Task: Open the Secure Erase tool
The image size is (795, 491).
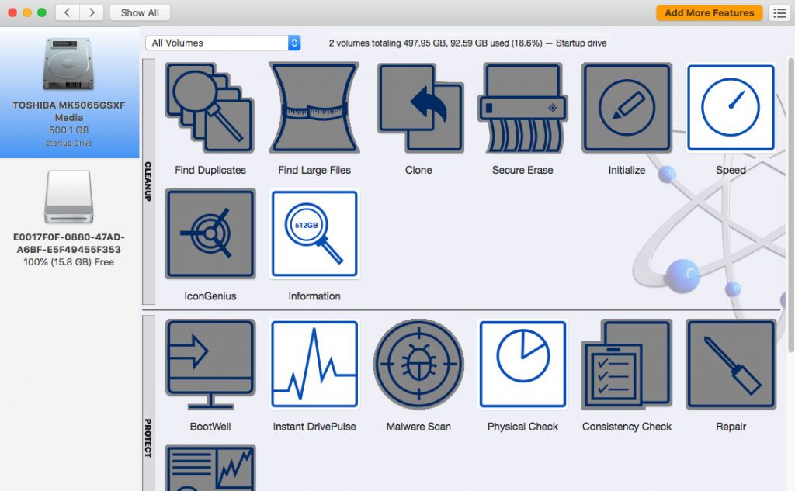Action: pyautogui.click(x=522, y=108)
